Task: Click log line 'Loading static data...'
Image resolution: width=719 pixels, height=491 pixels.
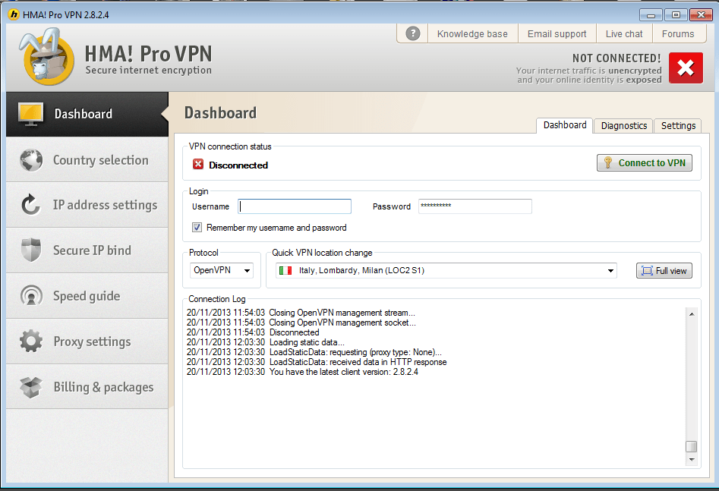Action: (x=266, y=342)
